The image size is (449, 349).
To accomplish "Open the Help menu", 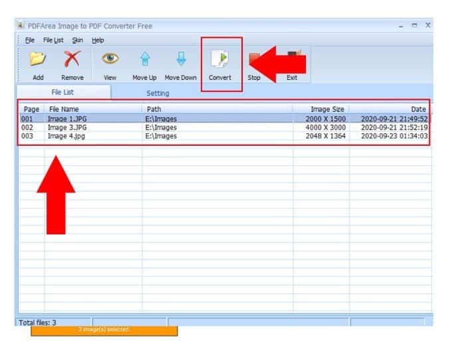I will tap(98, 40).
